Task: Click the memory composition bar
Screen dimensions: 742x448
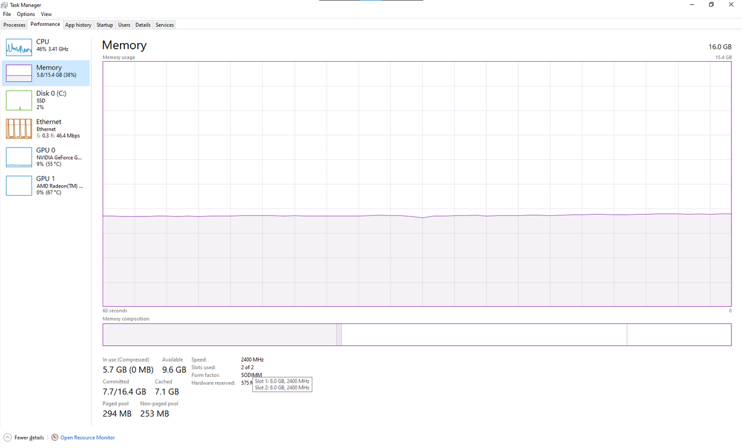Action: click(x=417, y=334)
